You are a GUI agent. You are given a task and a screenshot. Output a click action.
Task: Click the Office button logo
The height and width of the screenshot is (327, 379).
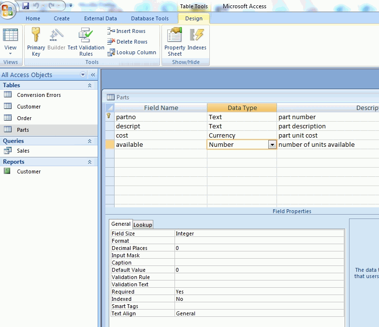[x=8, y=10]
